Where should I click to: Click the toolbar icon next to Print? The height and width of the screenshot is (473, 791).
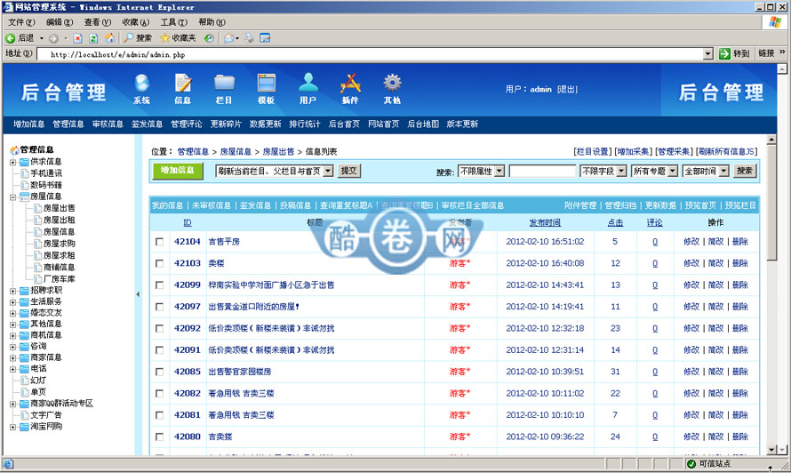pos(266,38)
